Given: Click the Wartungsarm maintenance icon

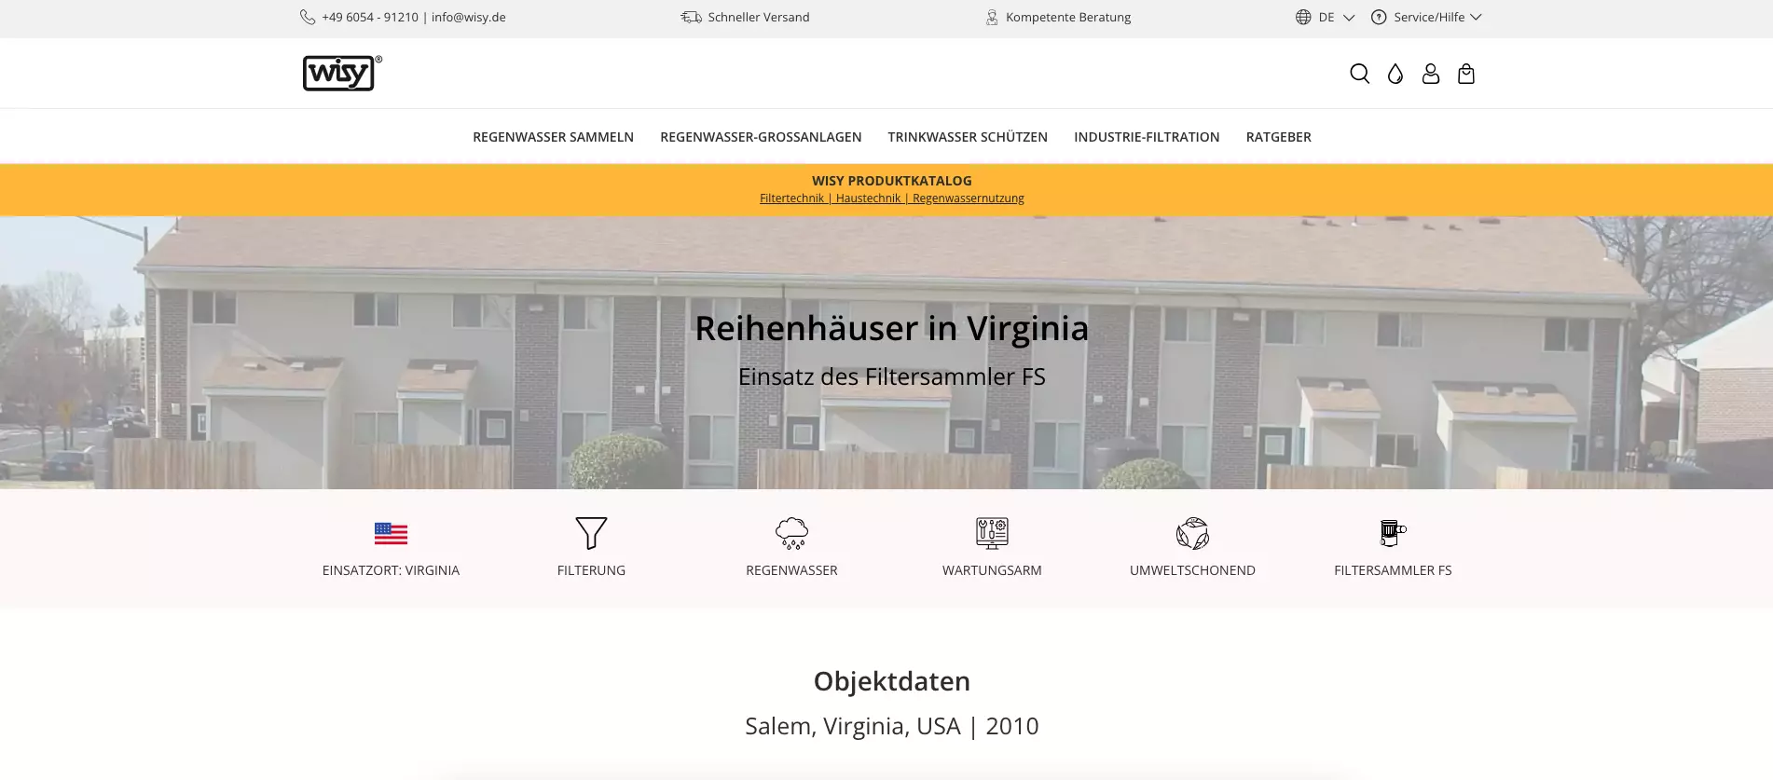Looking at the screenshot, I should (x=992, y=533).
